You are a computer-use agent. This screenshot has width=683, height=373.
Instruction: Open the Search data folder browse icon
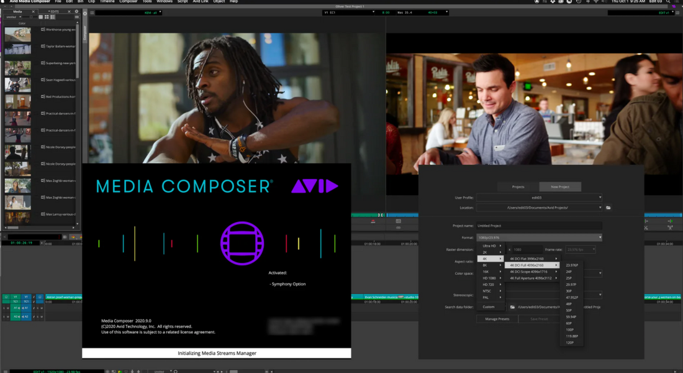click(512, 307)
